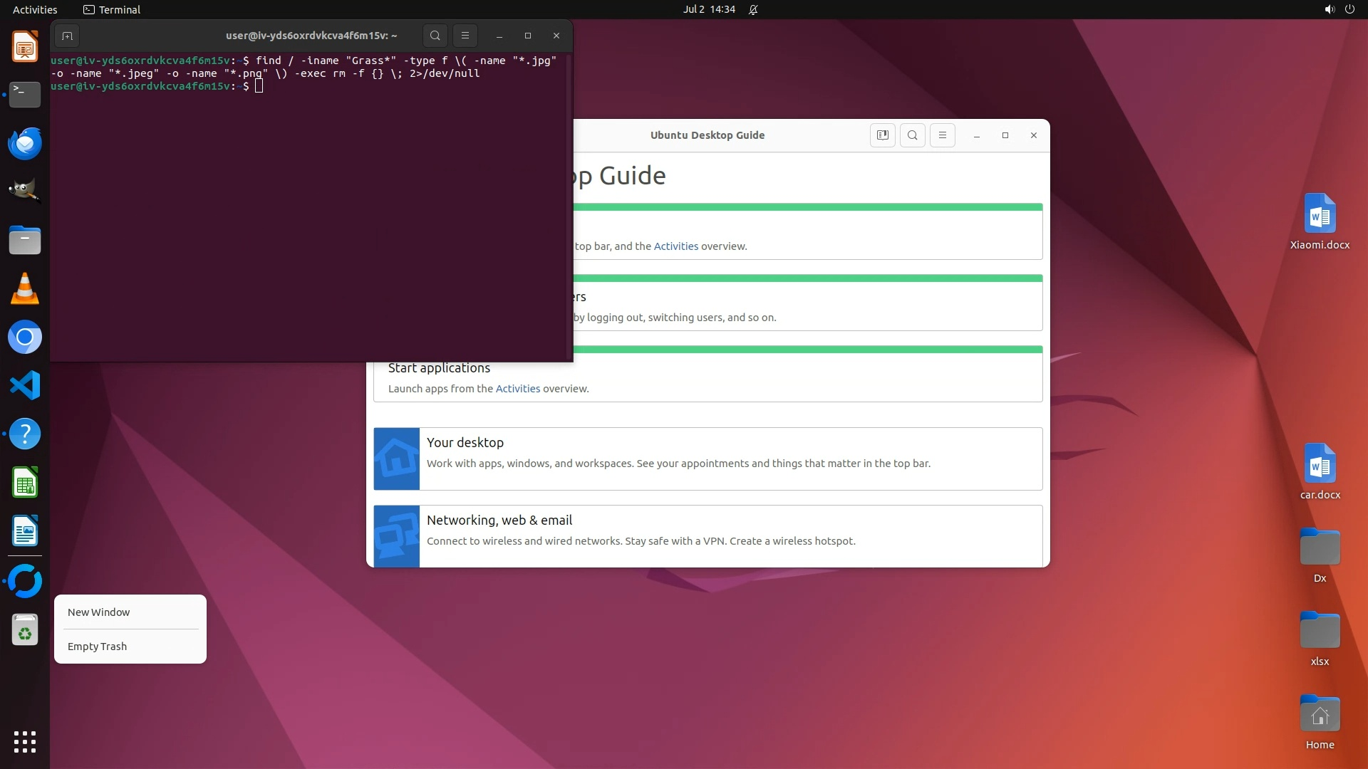Open the terminal hamburger menu
The width and height of the screenshot is (1368, 769).
click(465, 36)
